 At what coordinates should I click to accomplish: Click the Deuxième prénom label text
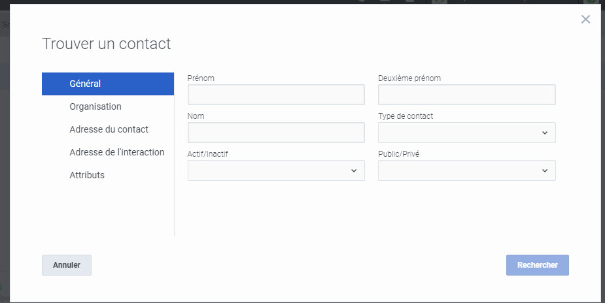coord(409,78)
